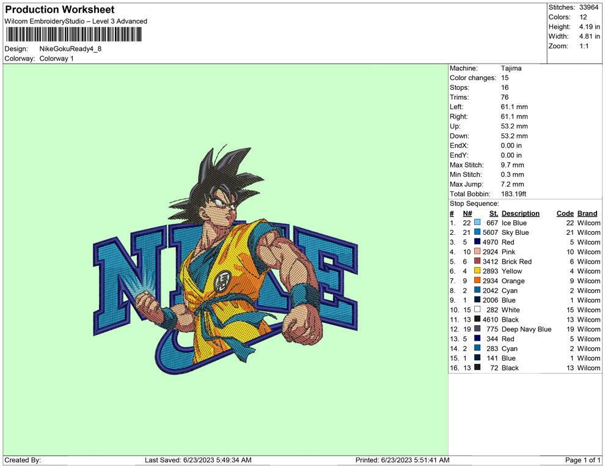Click the White color swatch in row 10
This screenshot has height=466, width=605.
pyautogui.click(x=477, y=309)
